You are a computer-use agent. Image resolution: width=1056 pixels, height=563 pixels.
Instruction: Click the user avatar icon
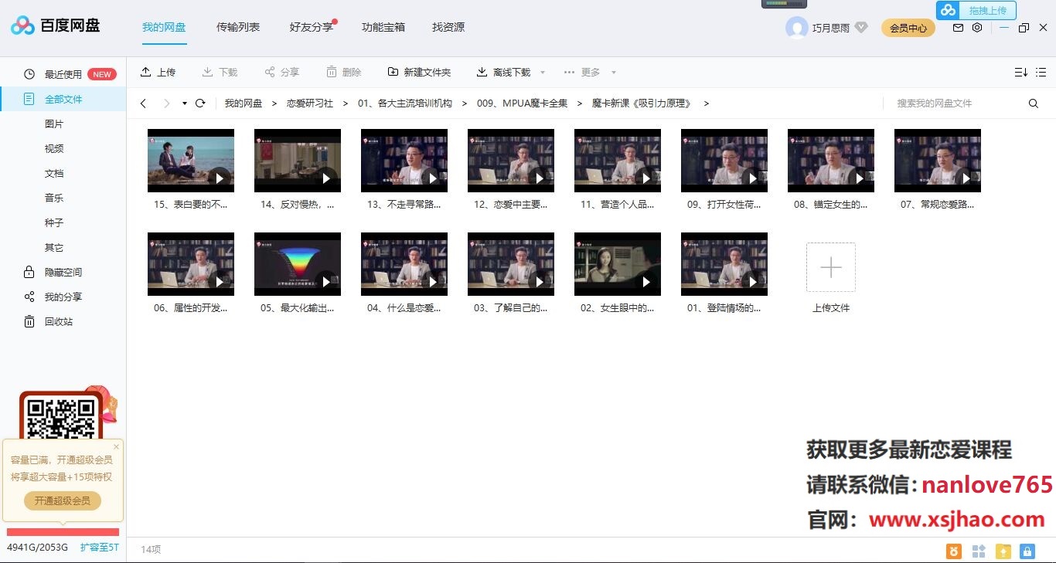click(796, 28)
